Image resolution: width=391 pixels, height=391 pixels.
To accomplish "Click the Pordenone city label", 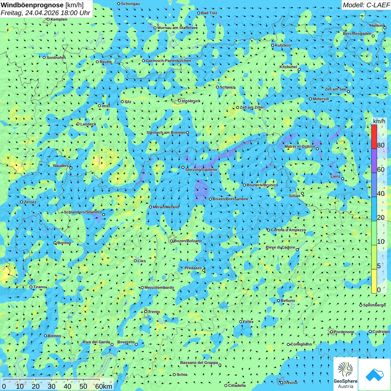I will 344,332.
